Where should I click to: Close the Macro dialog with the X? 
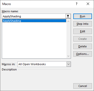tap(88, 4)
